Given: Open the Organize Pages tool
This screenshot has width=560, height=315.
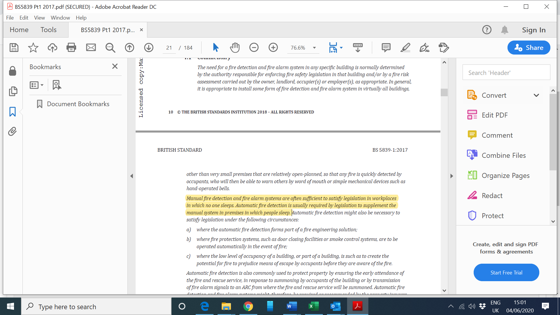Looking at the screenshot, I should click(x=505, y=176).
